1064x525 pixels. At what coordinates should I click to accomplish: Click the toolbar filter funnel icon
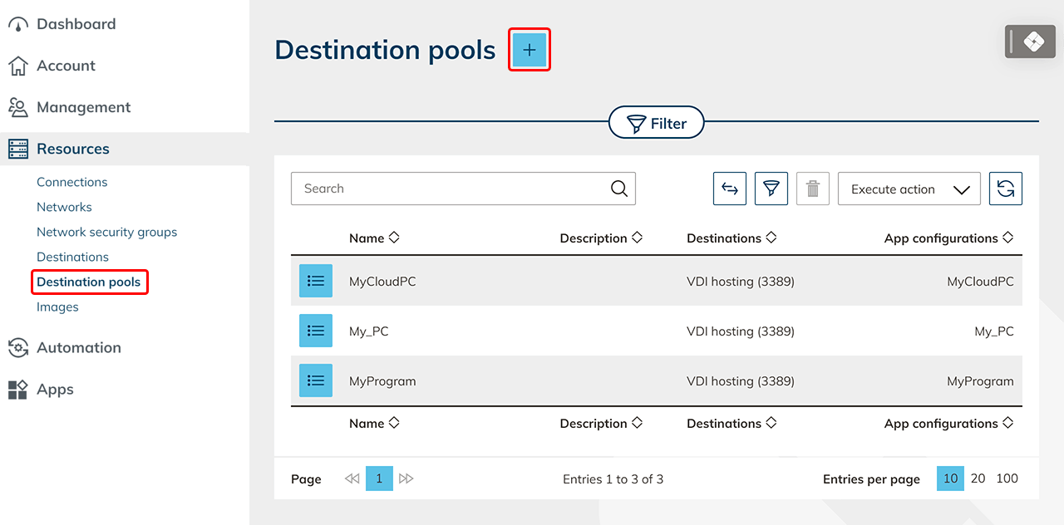(x=771, y=189)
